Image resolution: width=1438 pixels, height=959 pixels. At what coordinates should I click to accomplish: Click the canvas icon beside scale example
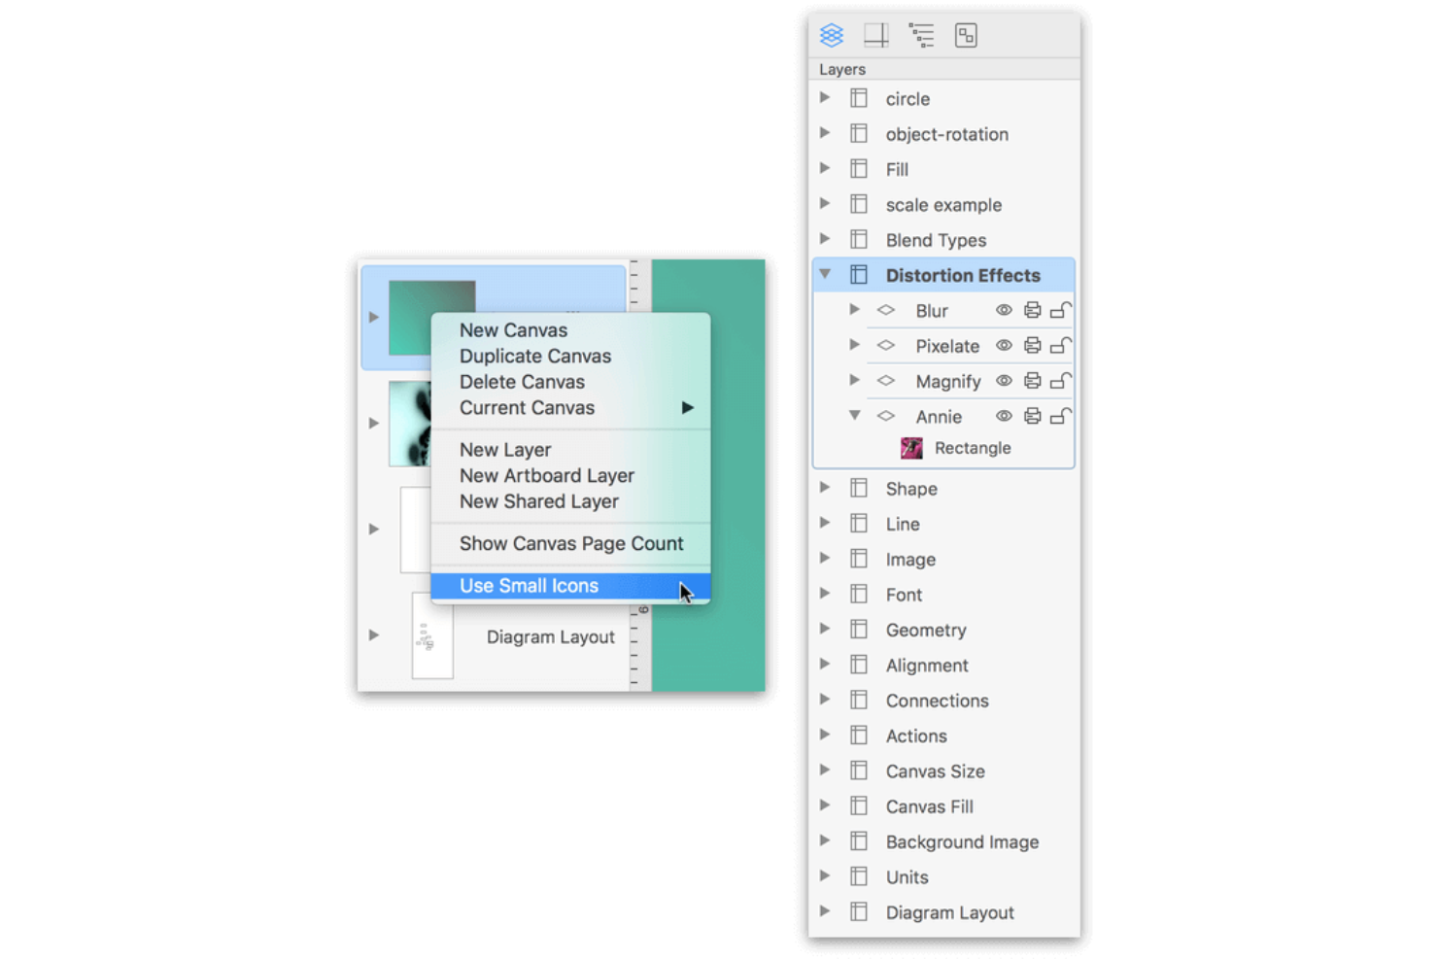tap(859, 204)
